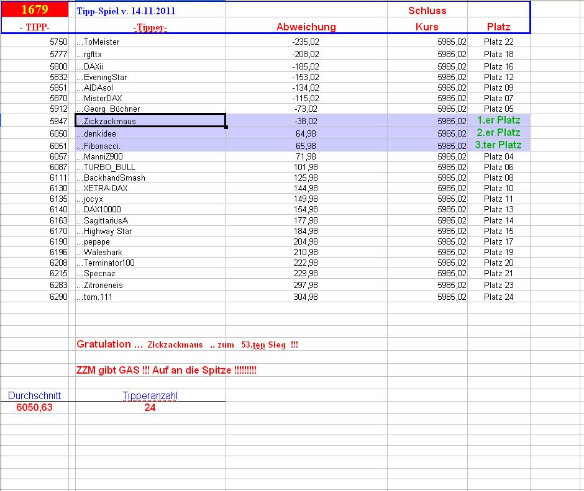Select the '...XETRA-DAX' cell
The image size is (584, 491).
[150, 188]
